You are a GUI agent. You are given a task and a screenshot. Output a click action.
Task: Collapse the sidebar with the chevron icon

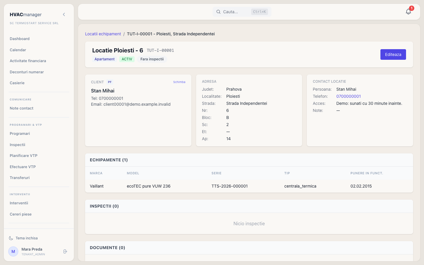64,14
